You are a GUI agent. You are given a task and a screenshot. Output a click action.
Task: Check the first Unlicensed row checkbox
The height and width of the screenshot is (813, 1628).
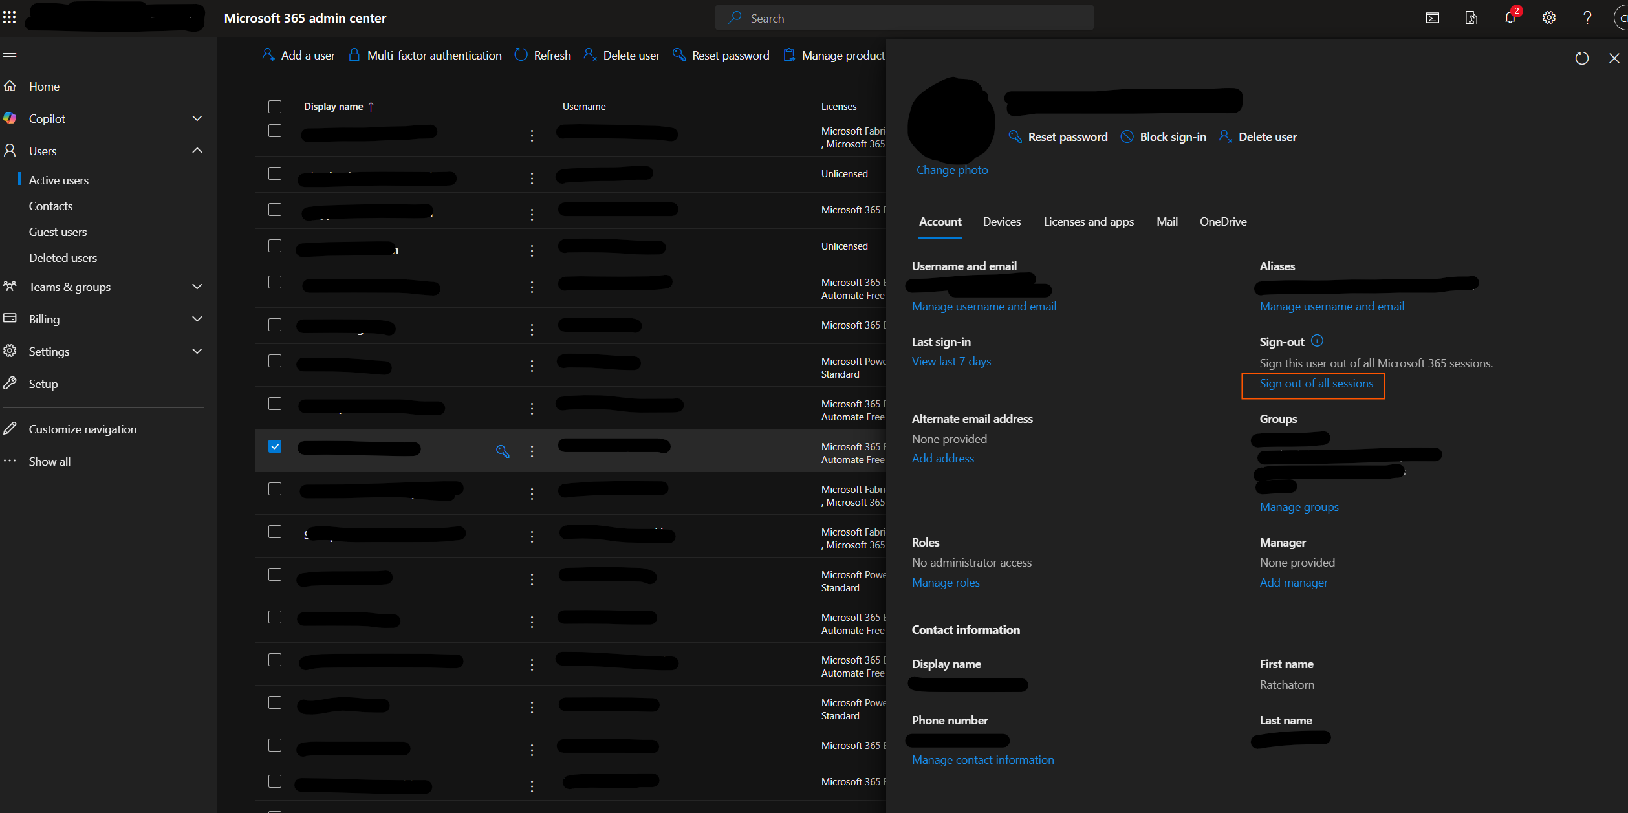(x=275, y=173)
